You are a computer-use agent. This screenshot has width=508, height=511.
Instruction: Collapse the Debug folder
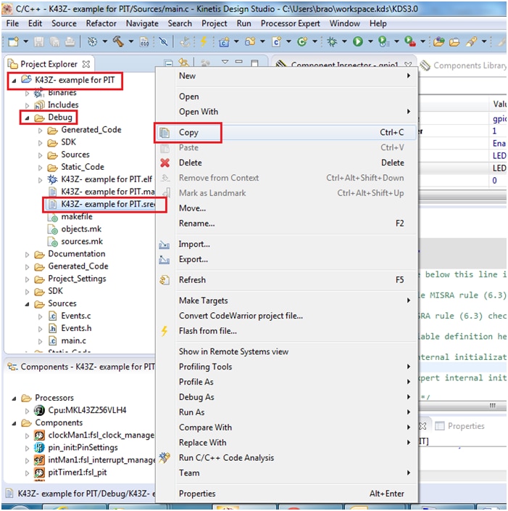pos(27,118)
